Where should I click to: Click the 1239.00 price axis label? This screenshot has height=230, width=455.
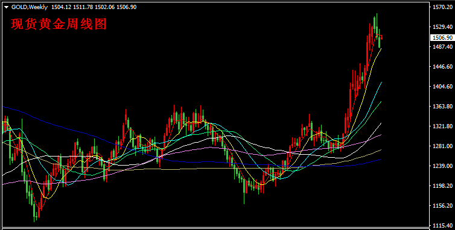[x=443, y=166]
